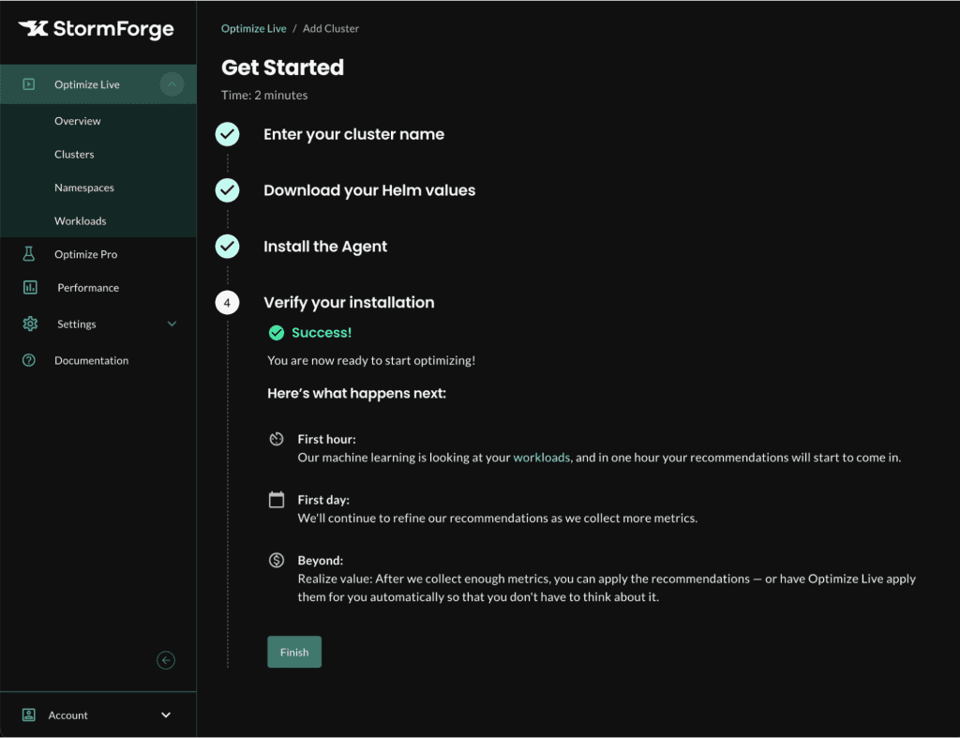Click the First hour clock icon
The image size is (960, 738).
277,439
